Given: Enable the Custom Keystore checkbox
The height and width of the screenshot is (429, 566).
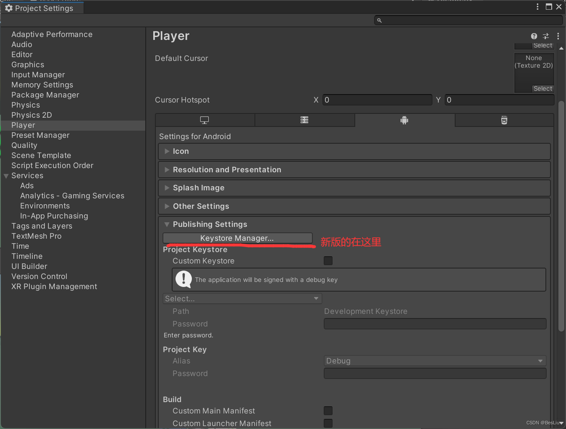Looking at the screenshot, I should click(328, 261).
